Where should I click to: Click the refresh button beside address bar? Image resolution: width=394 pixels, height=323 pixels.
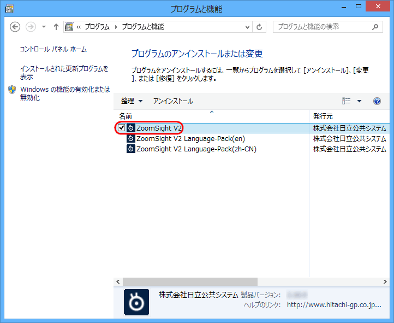click(x=260, y=27)
